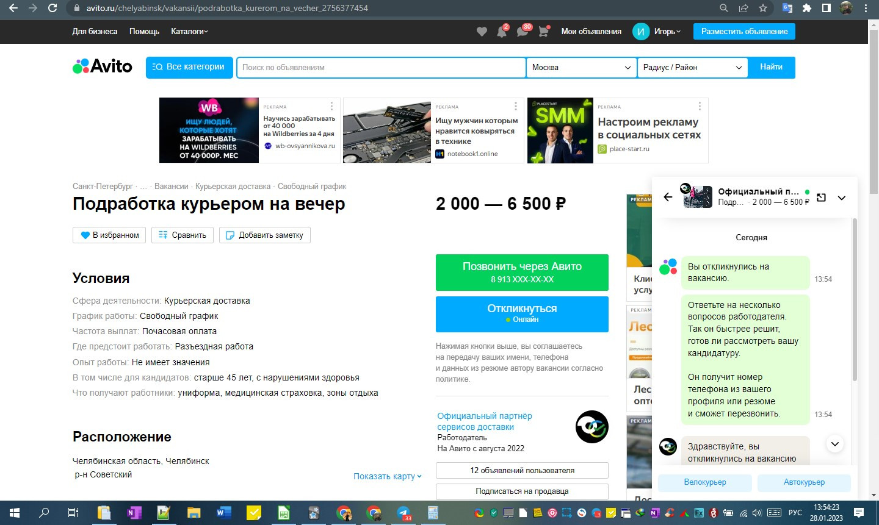This screenshot has height=525, width=879.
Task: Open 'Для бизнеса' menu item
Action: click(95, 32)
